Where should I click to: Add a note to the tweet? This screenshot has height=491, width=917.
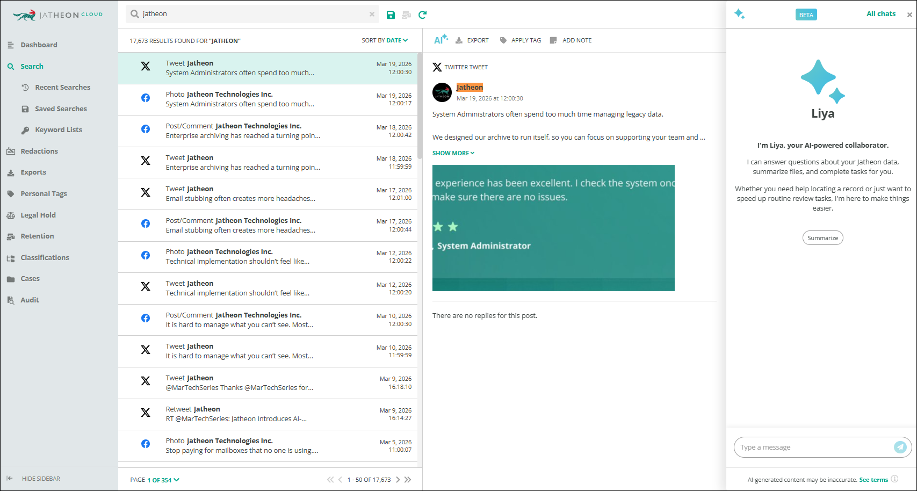571,40
